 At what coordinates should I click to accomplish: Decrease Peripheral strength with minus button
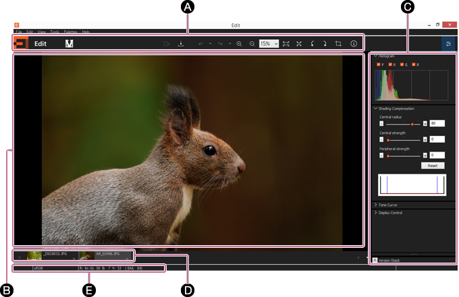(381, 156)
